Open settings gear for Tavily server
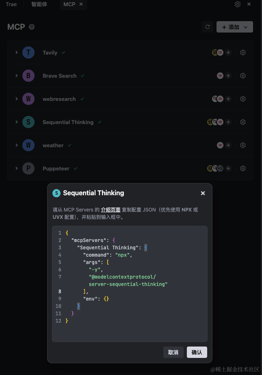Screen dimensions: 262x375 (x=243, y=52)
